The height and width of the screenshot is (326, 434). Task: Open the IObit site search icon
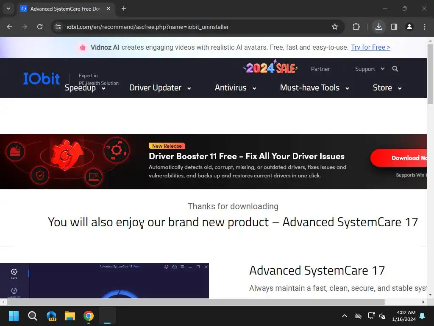(395, 69)
